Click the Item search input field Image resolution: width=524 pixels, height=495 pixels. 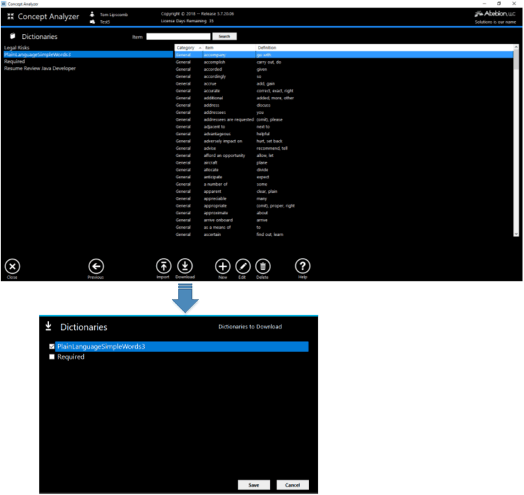[178, 37]
